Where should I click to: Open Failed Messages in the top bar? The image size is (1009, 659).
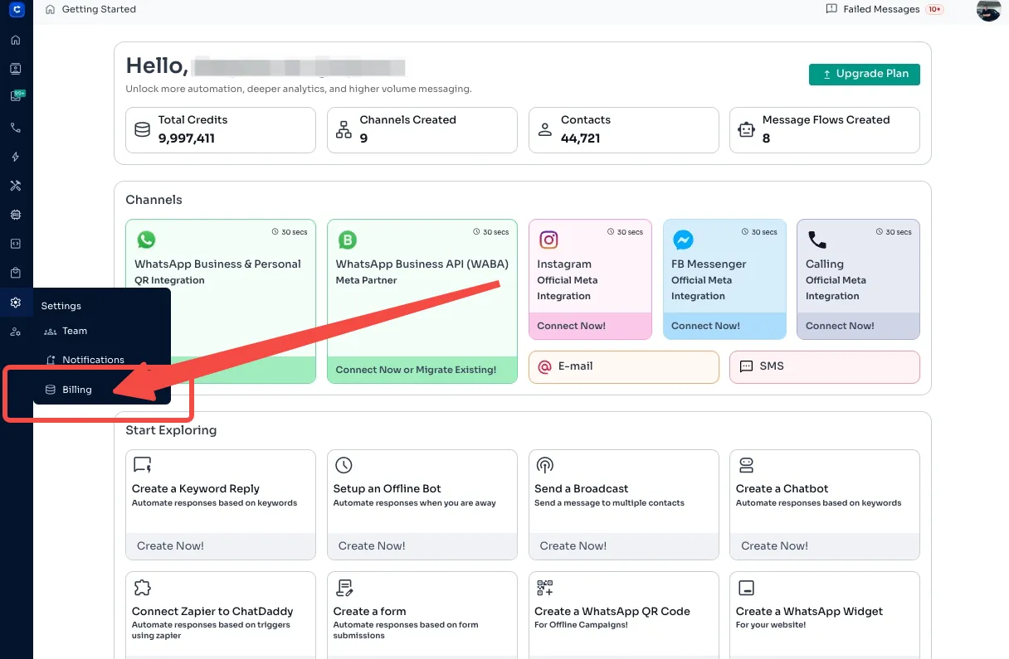[x=880, y=9]
